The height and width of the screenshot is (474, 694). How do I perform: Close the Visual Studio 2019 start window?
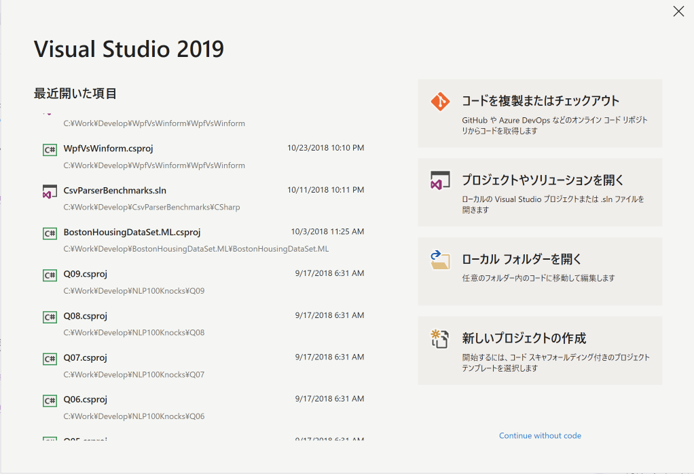[678, 12]
